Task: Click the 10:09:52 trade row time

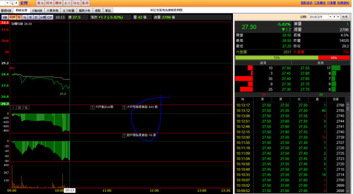Action: (x=243, y=191)
